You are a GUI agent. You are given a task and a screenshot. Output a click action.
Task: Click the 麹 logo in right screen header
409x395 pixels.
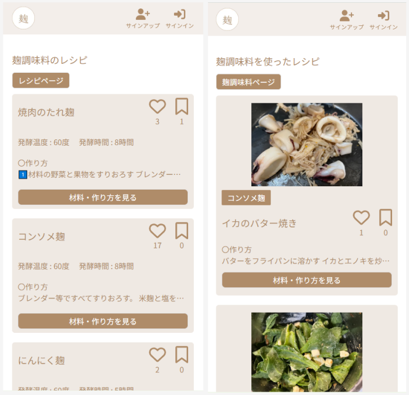pos(227,19)
